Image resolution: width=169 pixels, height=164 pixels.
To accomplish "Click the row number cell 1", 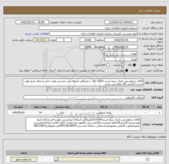I will (159, 112).
